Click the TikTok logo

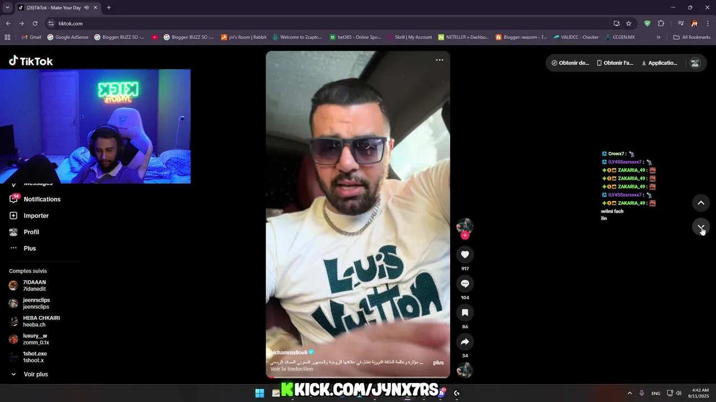(31, 61)
